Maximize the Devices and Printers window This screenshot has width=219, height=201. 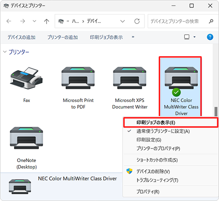[x=191, y=6]
